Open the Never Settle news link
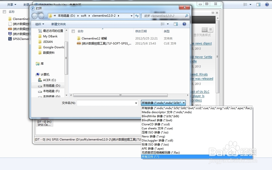272x170 pixels. click(202, 59)
